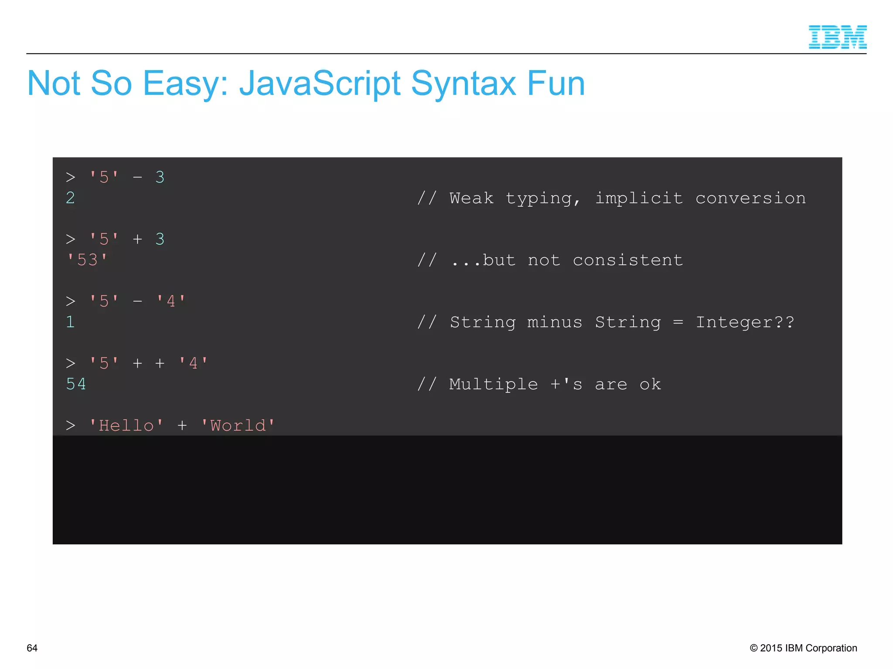
Task: Click the slide number 64
Action: (x=32, y=648)
